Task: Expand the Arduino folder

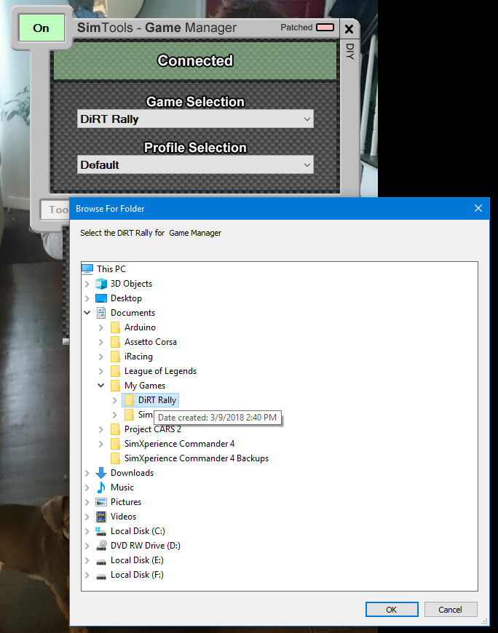Action: 101,327
